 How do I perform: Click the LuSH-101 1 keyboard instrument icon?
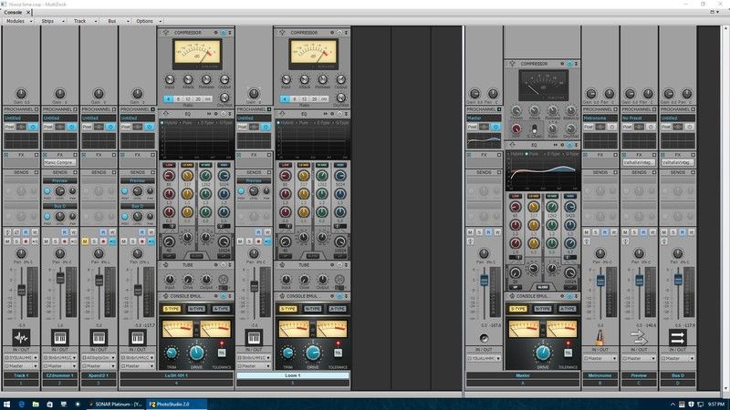[x=138, y=337]
